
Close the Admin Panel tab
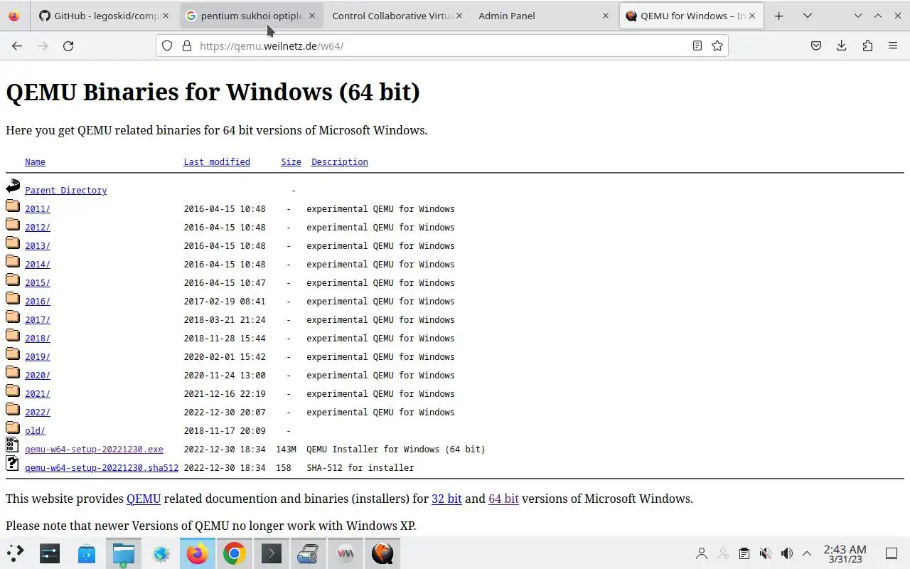(606, 16)
